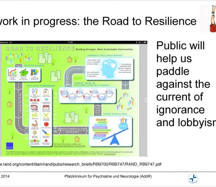Screen dimensions: 216x187
Task: Click the Levers of Resilience panel
Action: [x=110, y=131]
